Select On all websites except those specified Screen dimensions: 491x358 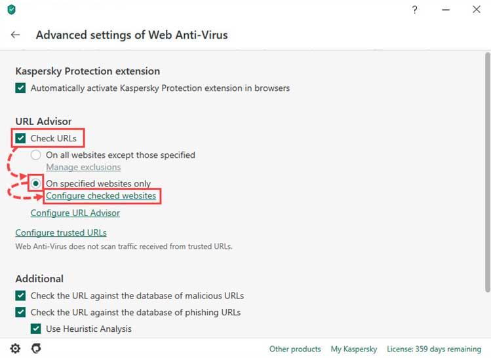point(35,154)
